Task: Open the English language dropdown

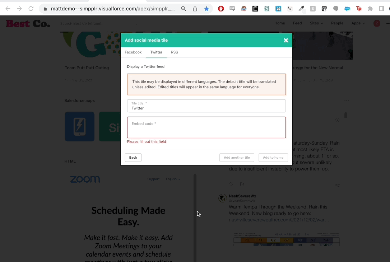Action: (x=173, y=179)
